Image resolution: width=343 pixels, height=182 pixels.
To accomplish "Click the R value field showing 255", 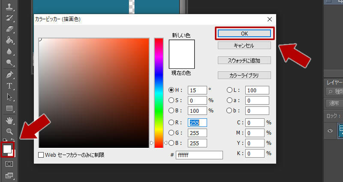I will pyautogui.click(x=197, y=123).
